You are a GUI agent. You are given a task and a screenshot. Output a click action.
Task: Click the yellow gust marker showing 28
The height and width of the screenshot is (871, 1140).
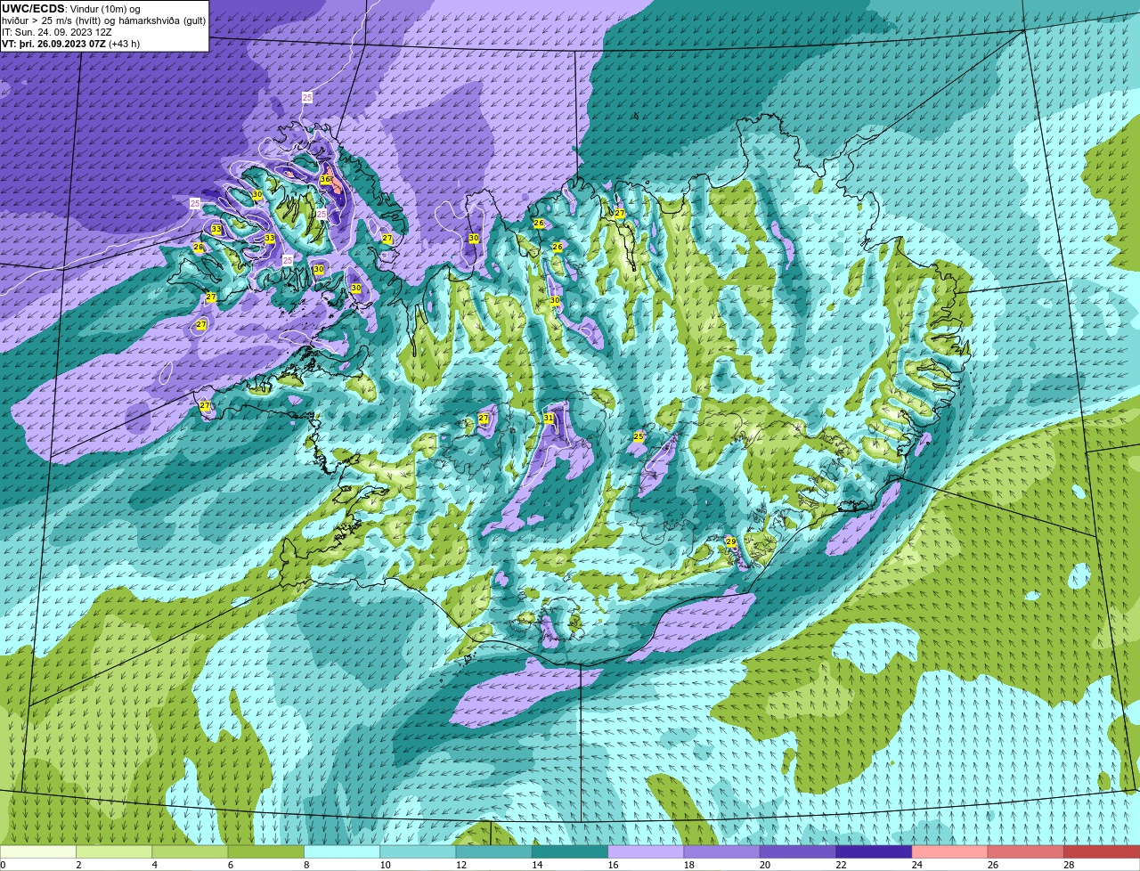199,247
